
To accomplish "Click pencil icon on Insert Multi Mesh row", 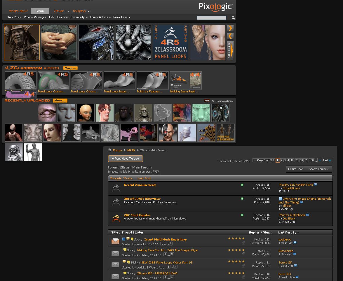I will tap(243, 243).
